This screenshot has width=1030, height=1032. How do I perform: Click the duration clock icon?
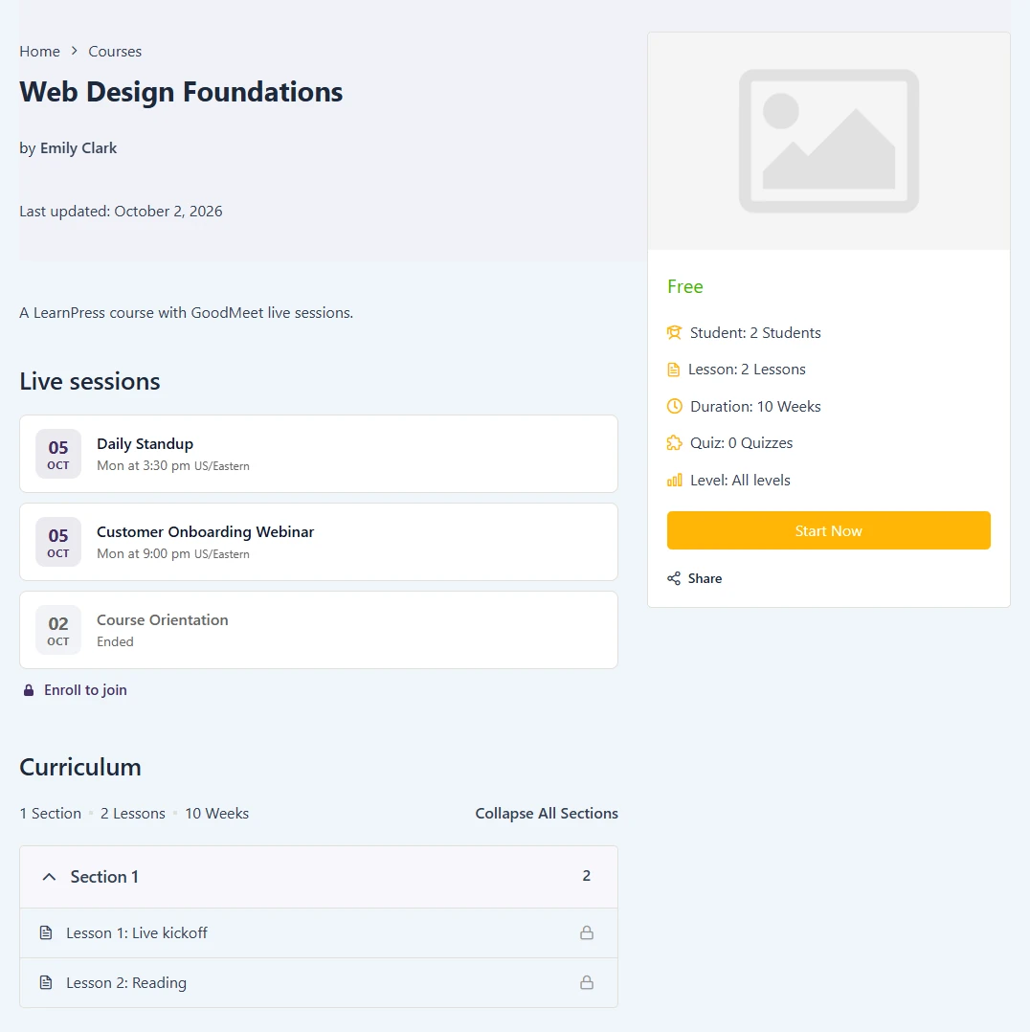[x=675, y=406]
